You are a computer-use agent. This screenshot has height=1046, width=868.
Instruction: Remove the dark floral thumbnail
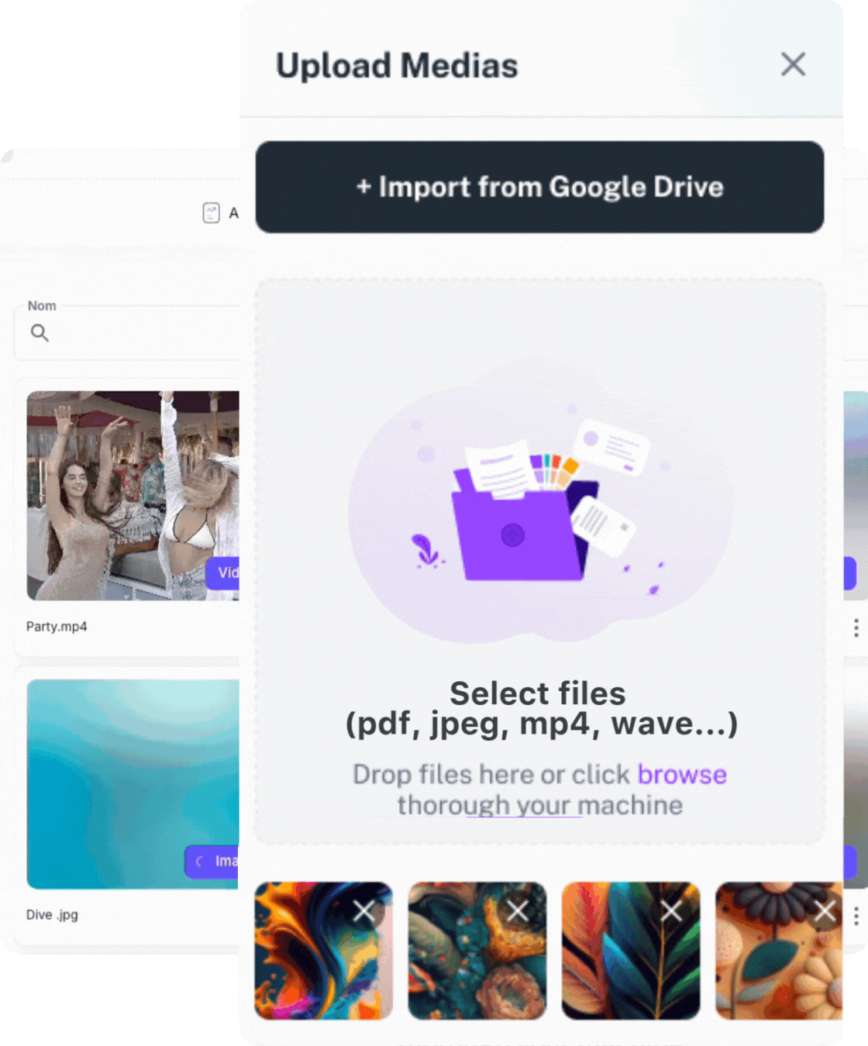517,911
